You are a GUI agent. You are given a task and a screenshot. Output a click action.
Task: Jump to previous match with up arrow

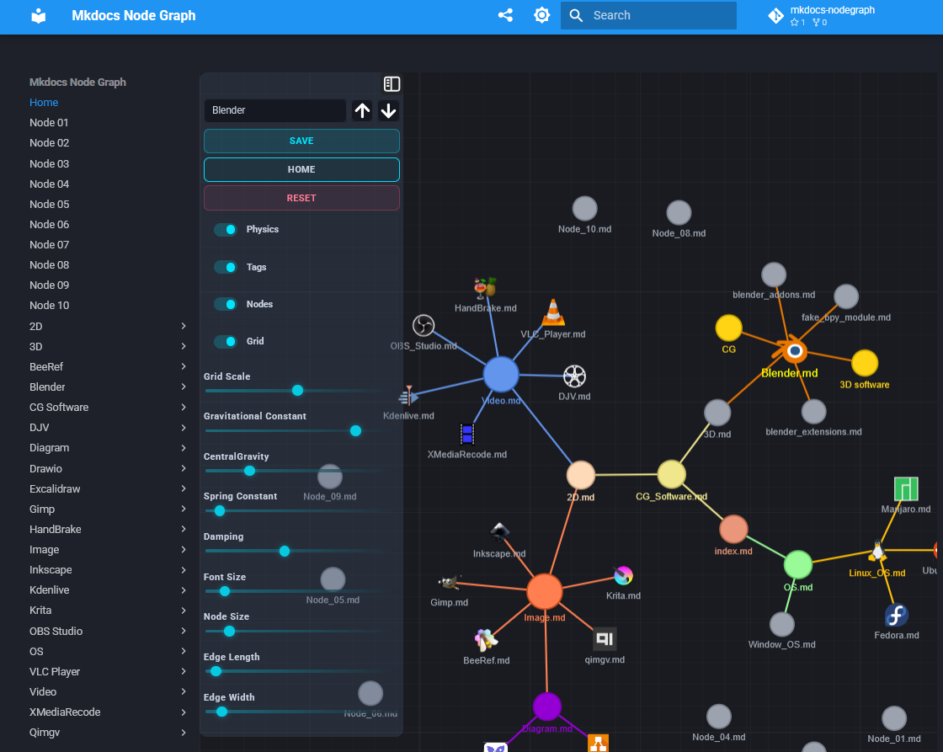click(x=362, y=110)
